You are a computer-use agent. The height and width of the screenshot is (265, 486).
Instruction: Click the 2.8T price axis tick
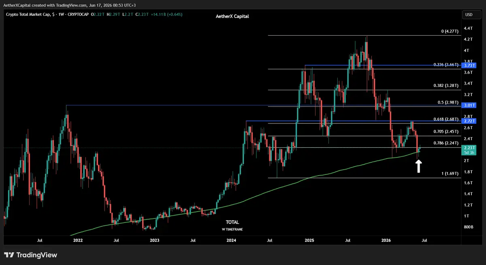tap(468, 117)
